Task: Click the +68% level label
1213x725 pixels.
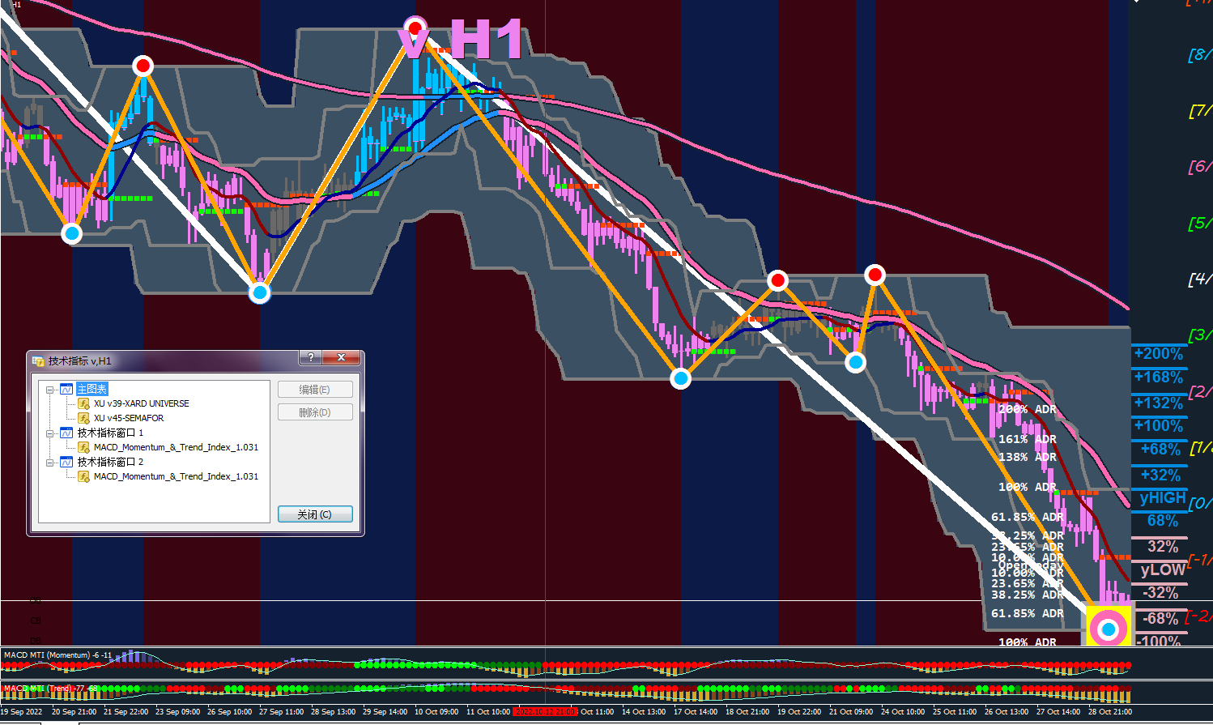Action: click(1161, 450)
